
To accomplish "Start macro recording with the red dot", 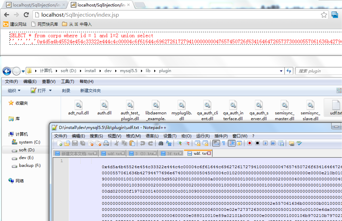I will [249, 143].
